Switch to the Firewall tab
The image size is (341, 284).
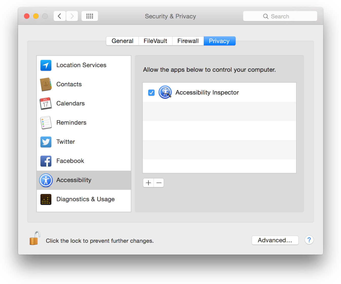(188, 41)
